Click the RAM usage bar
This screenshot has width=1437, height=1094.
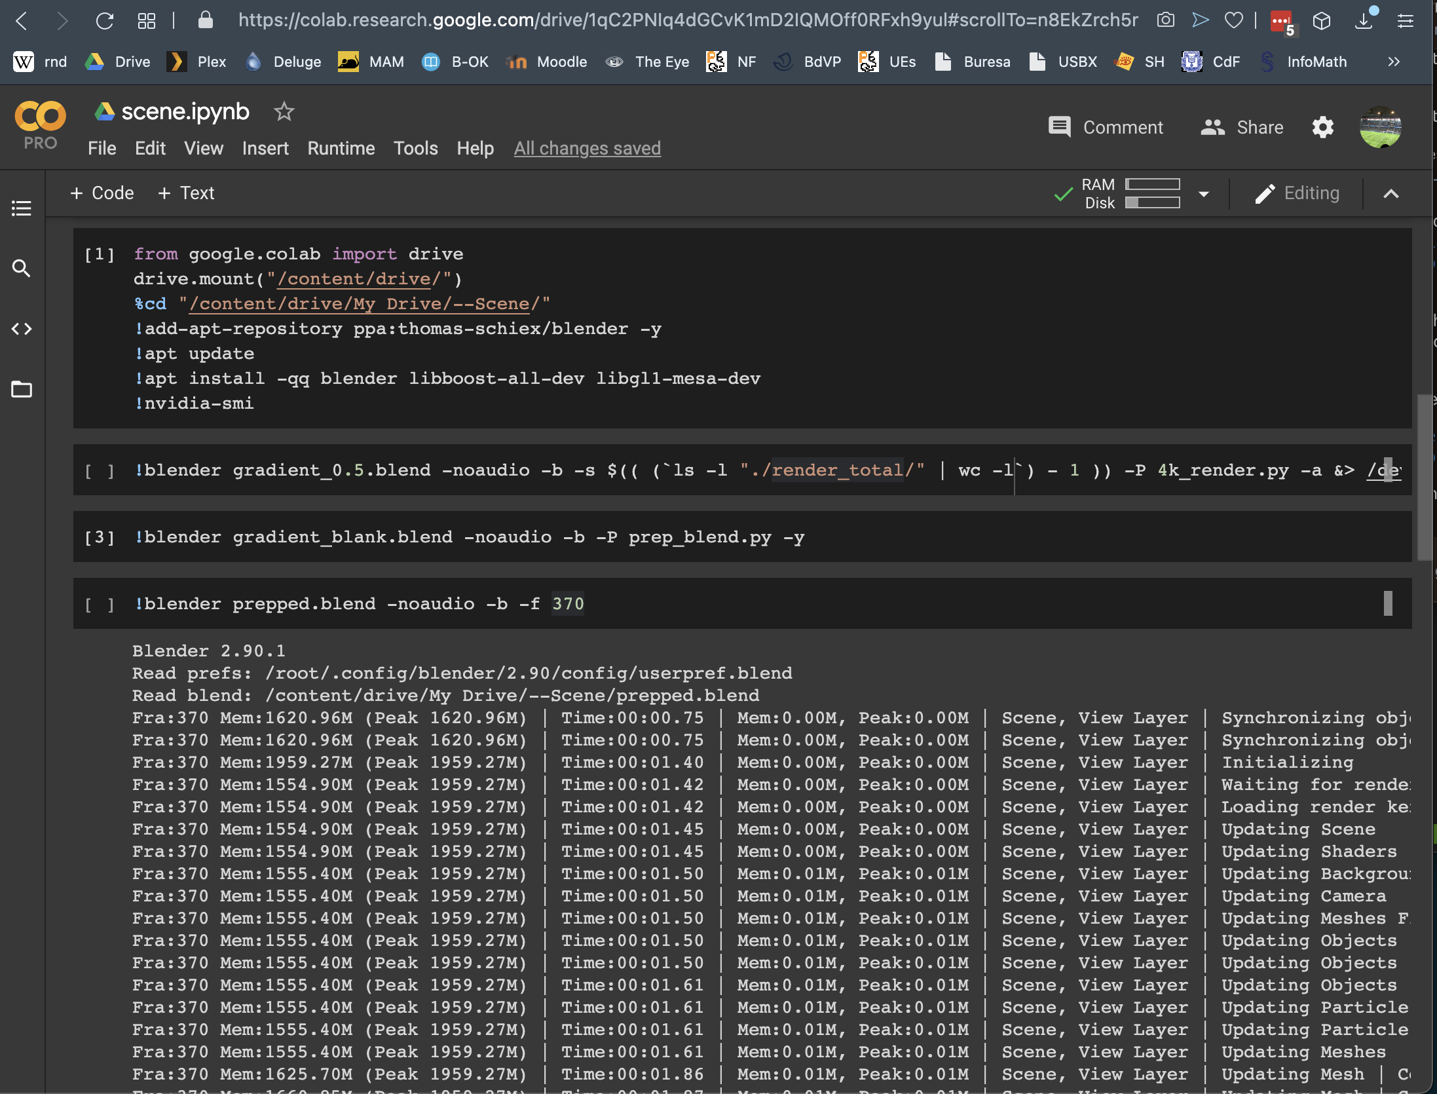(1152, 185)
